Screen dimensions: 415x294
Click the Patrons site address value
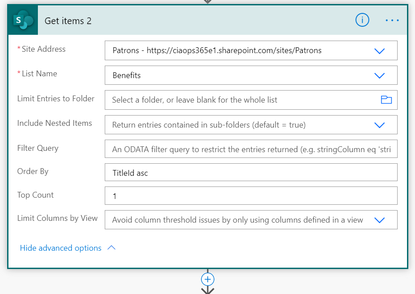(x=217, y=50)
